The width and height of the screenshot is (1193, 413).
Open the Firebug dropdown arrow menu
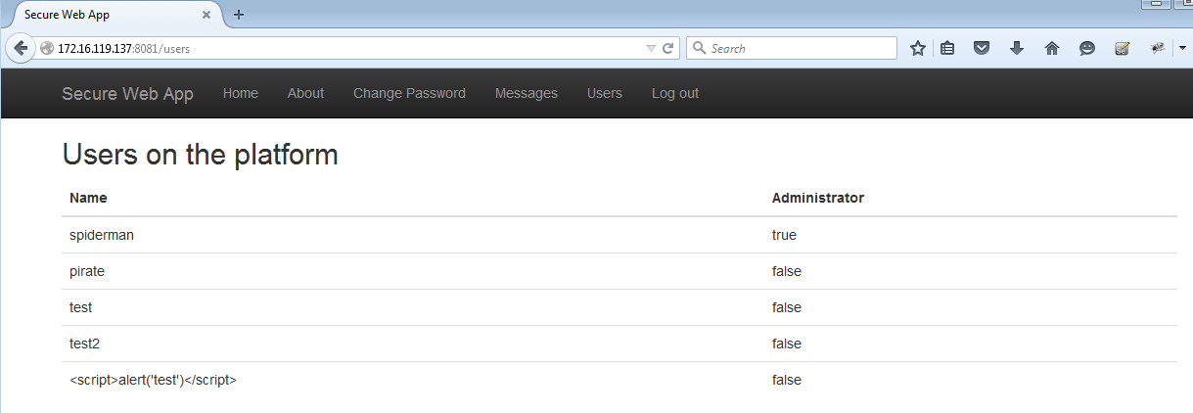pos(1182,48)
